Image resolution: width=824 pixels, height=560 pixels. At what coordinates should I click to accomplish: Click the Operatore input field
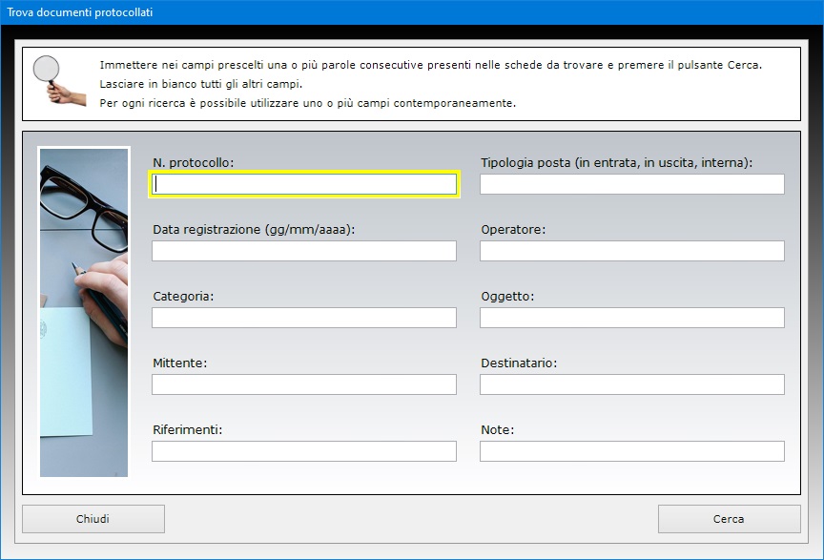coord(632,251)
